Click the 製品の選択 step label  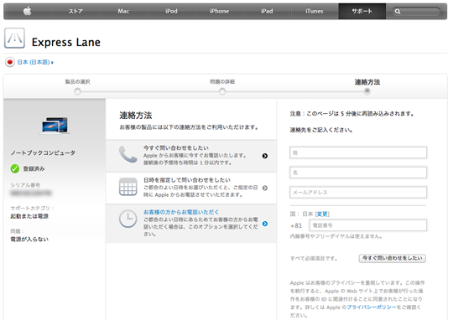77,82
